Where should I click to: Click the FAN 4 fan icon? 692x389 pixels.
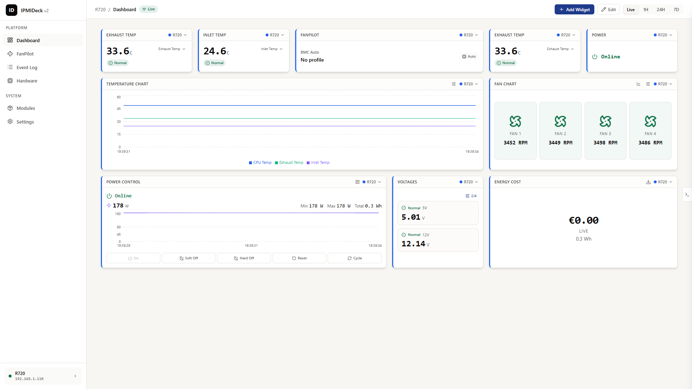[x=651, y=121]
